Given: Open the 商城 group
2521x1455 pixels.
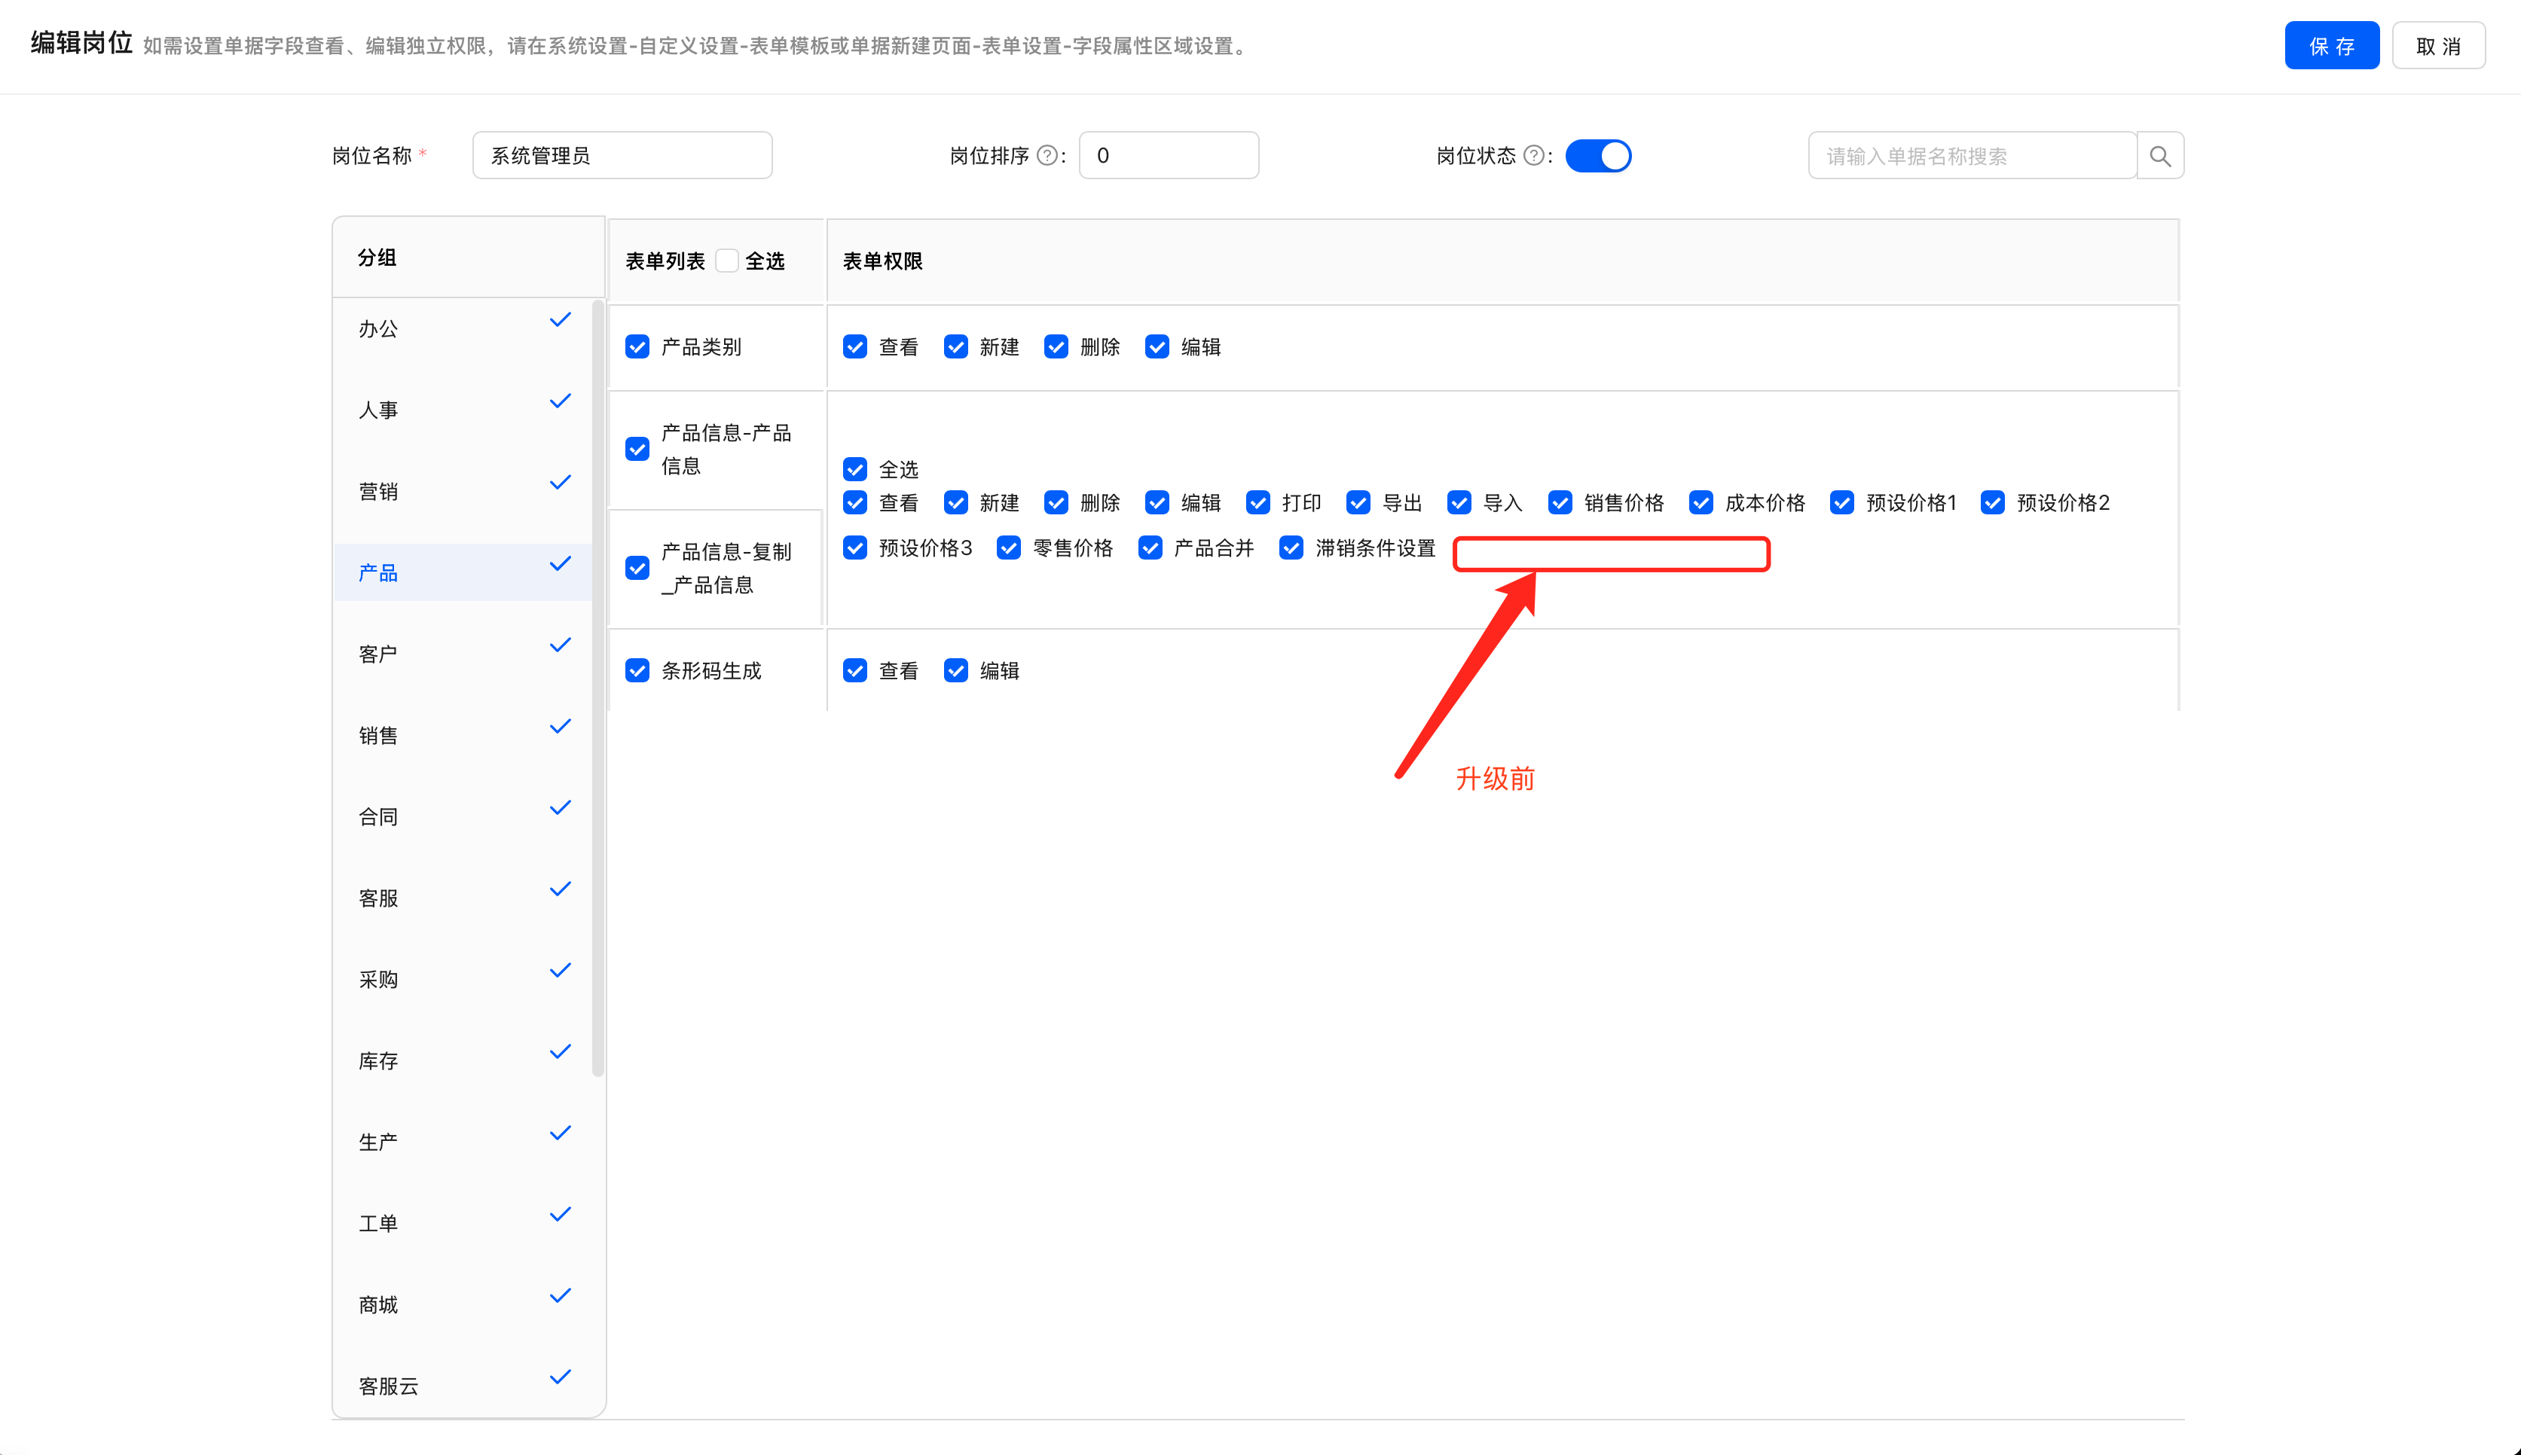Looking at the screenshot, I should 463,1305.
